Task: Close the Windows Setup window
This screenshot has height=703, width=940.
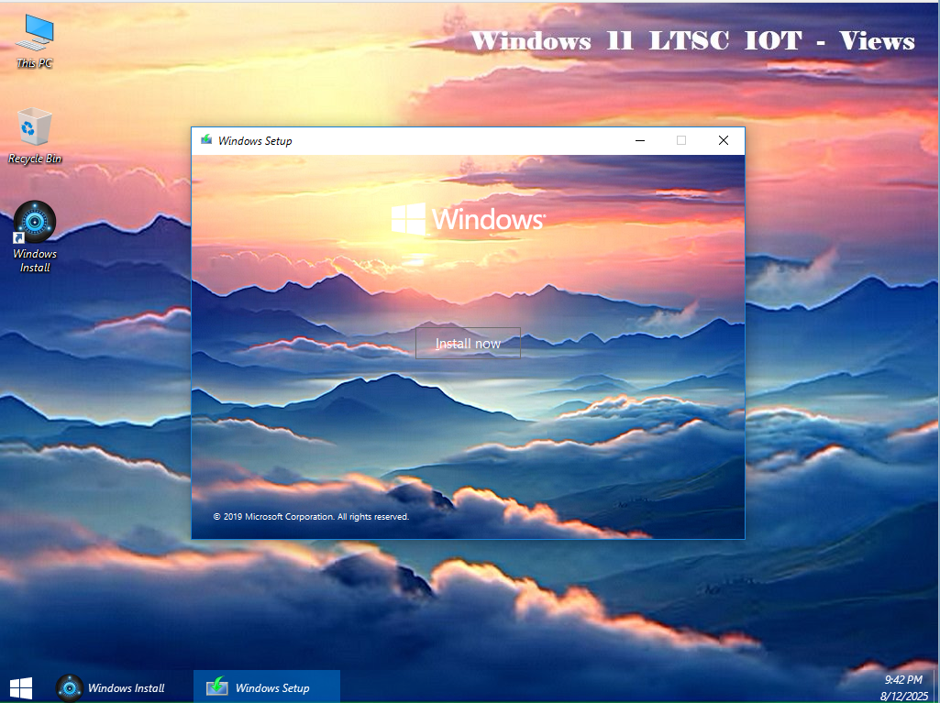Action: (724, 140)
